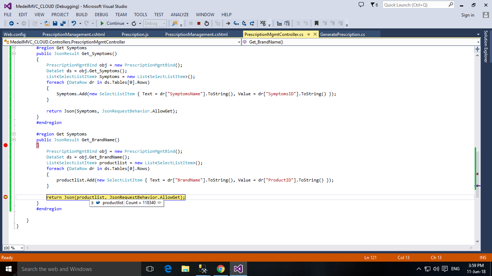This screenshot has height=276, width=492.
Task: Go to the previous bookmark icon
Action: pyautogui.click(x=325, y=23)
